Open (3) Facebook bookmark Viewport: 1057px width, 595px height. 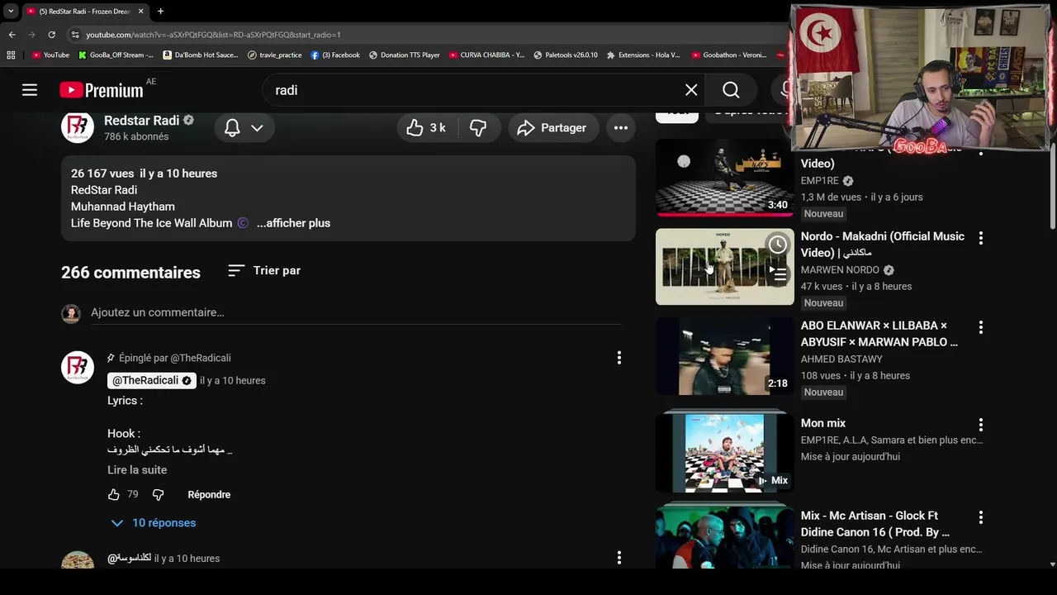point(335,55)
